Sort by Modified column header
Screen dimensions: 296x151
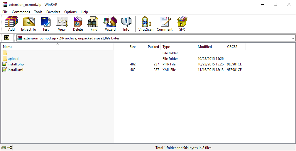(x=210, y=47)
